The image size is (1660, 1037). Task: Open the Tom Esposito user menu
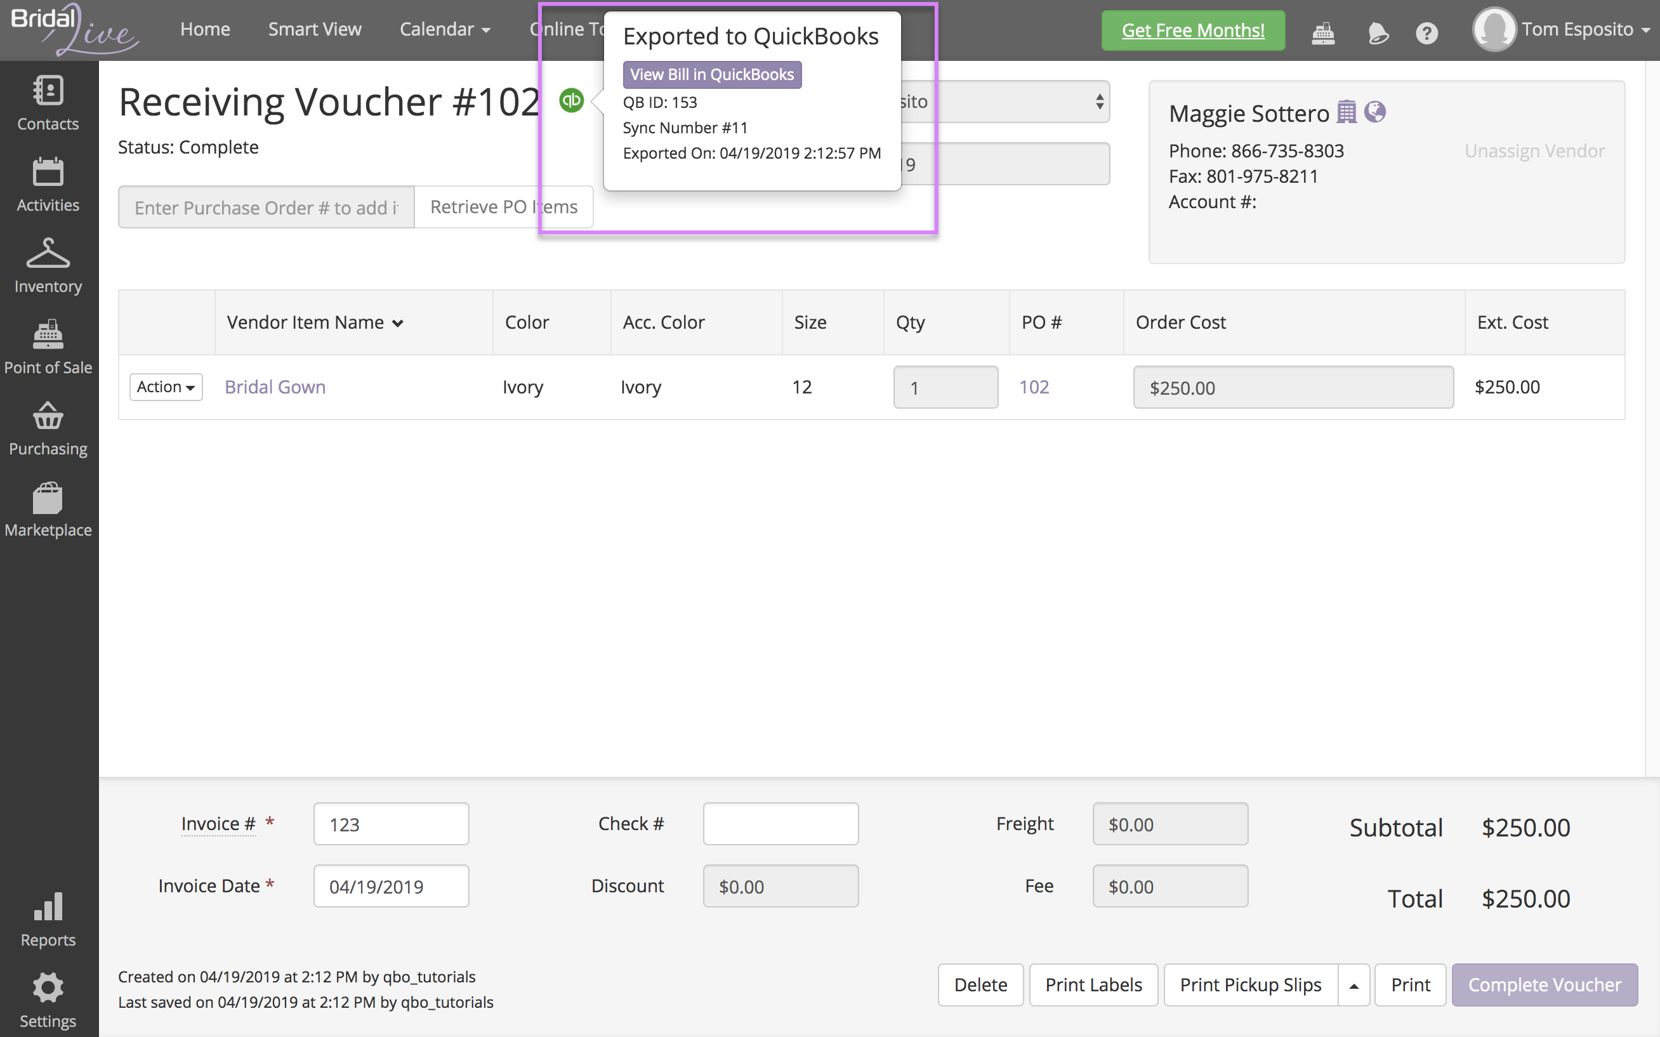[1564, 29]
